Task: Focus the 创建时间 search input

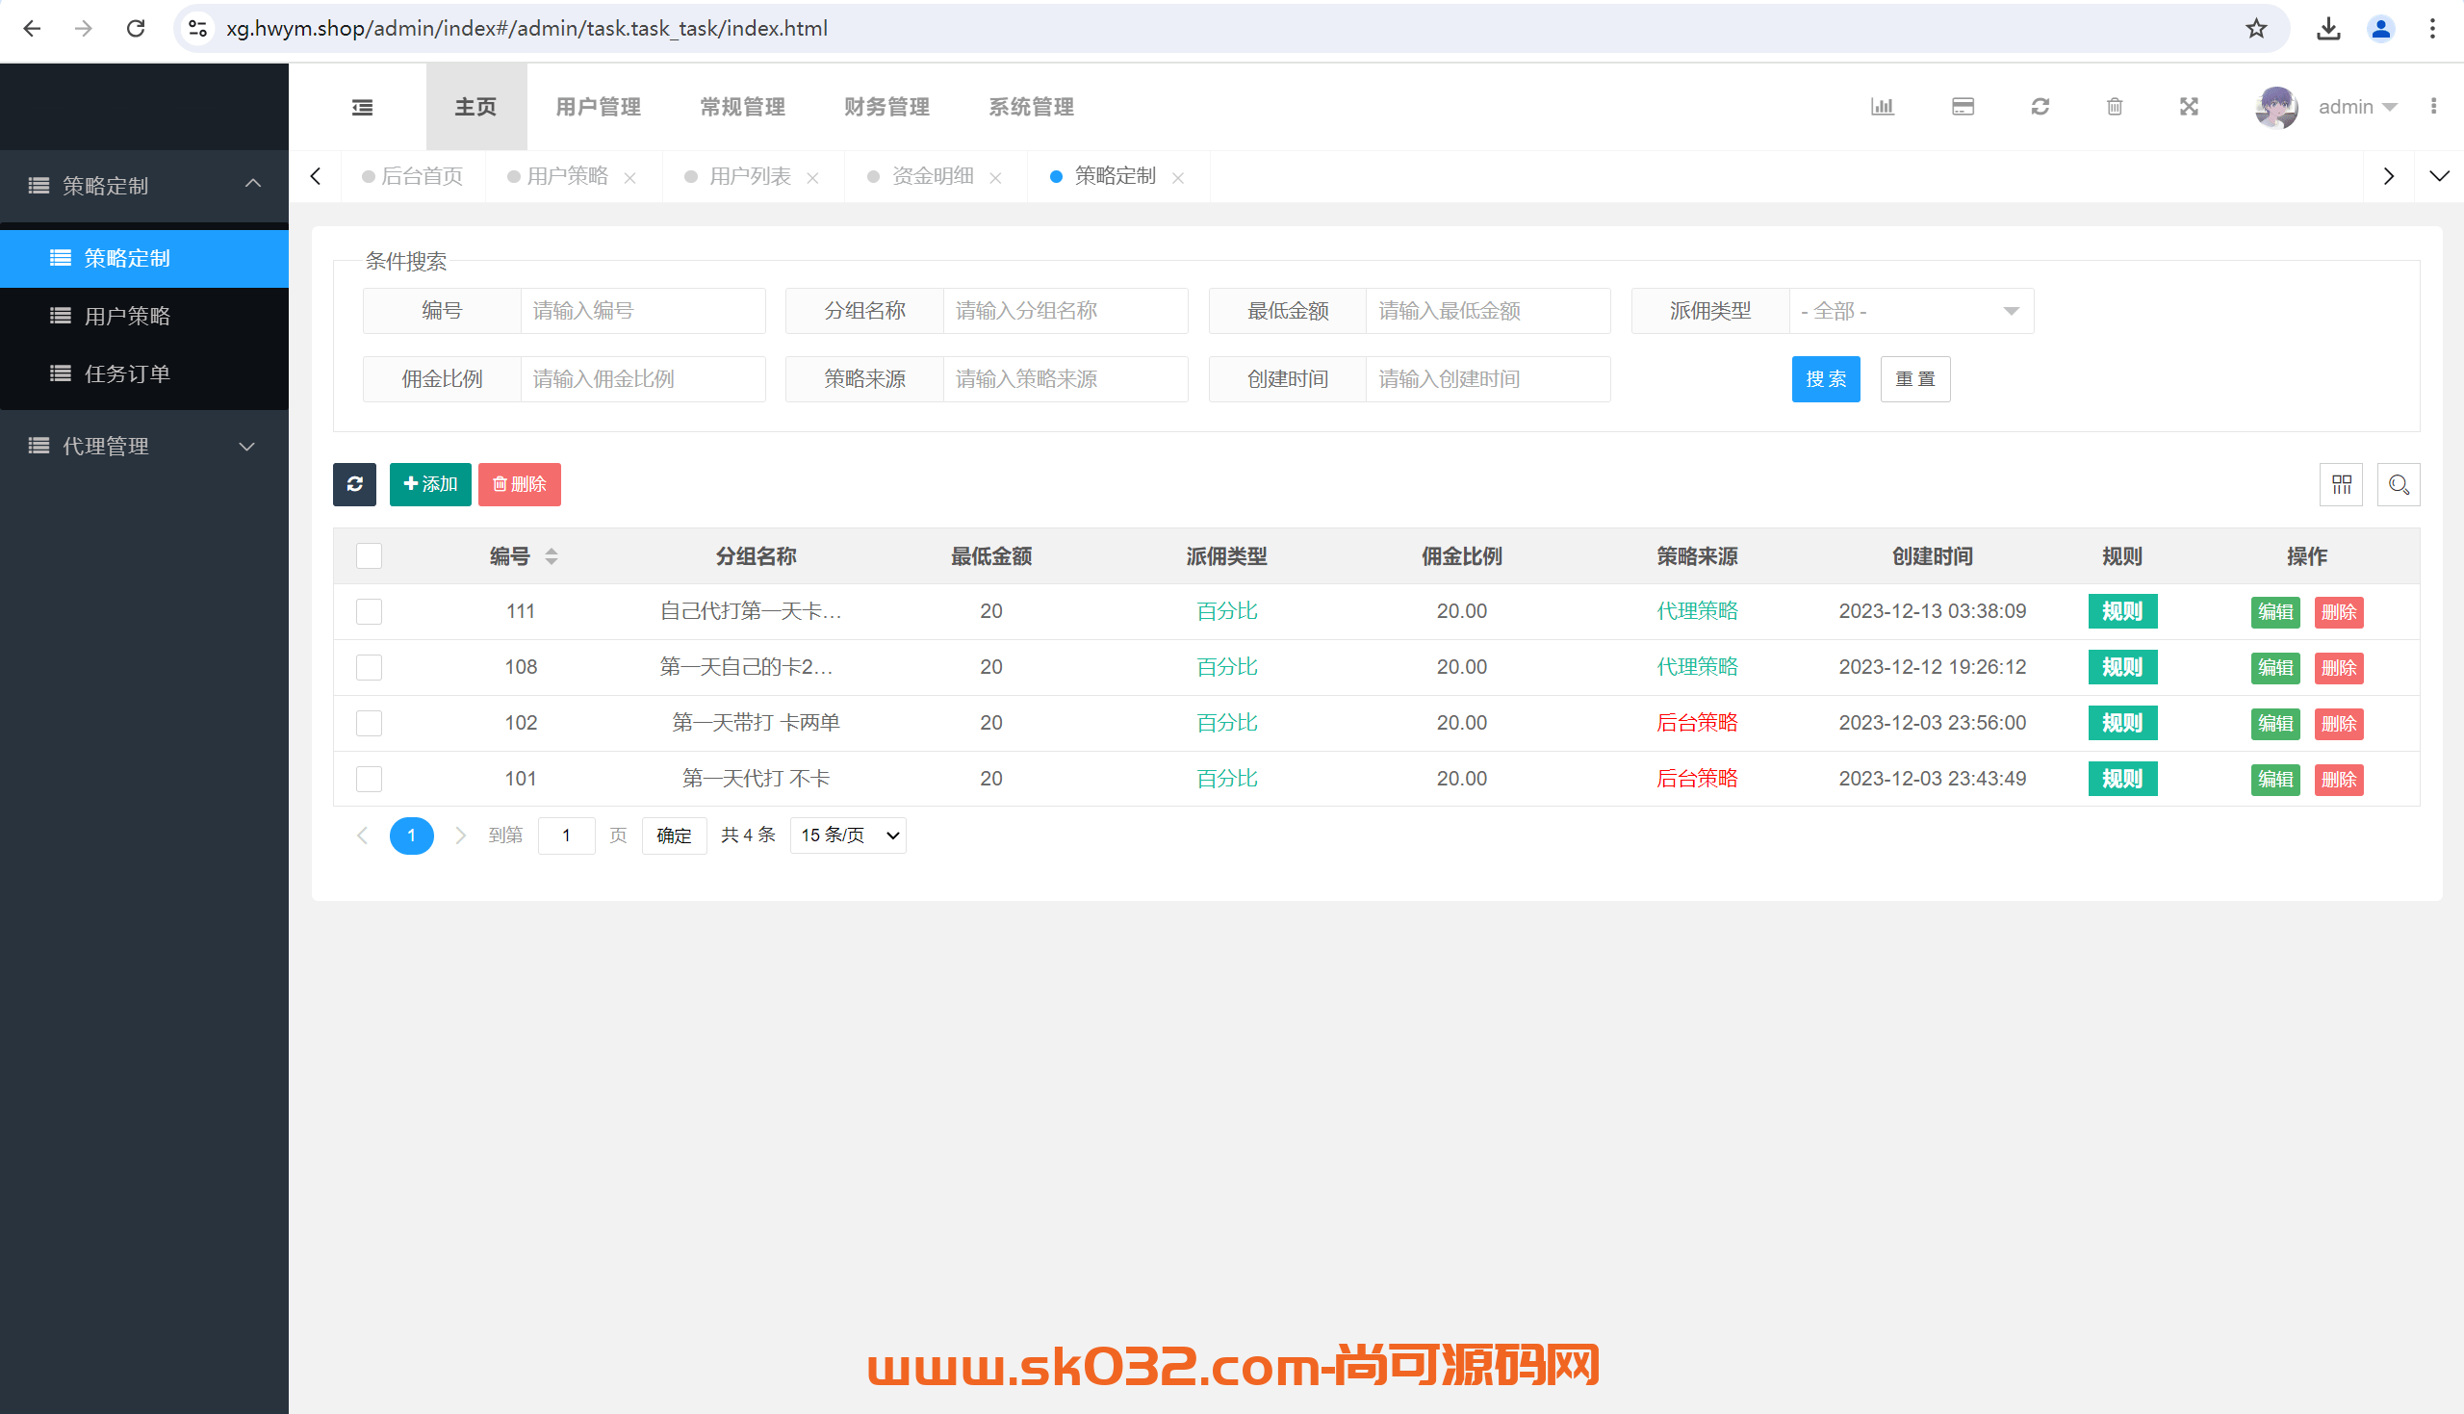Action: (x=1487, y=378)
